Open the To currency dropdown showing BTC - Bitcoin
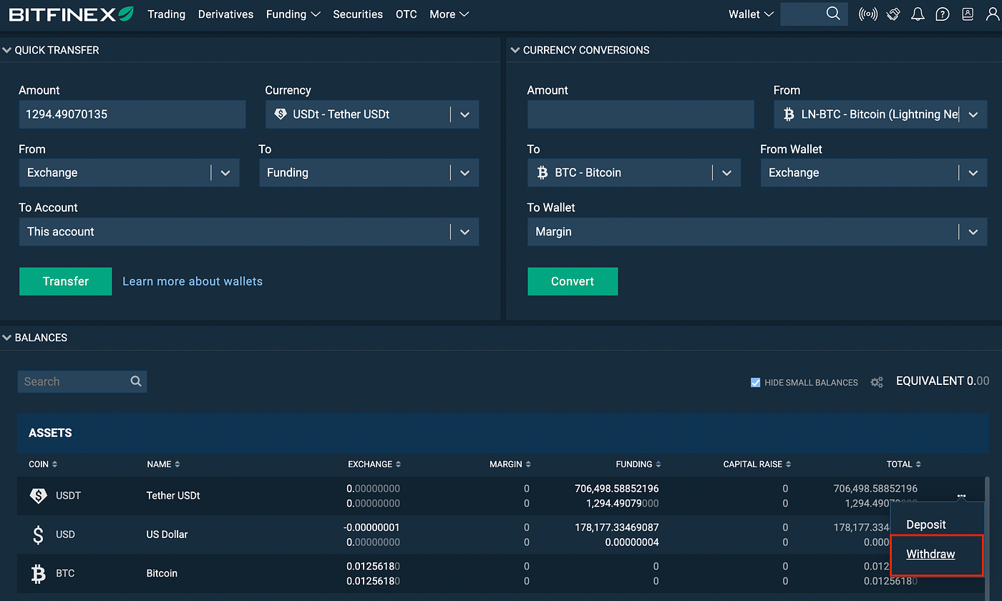1002x601 pixels. point(634,173)
